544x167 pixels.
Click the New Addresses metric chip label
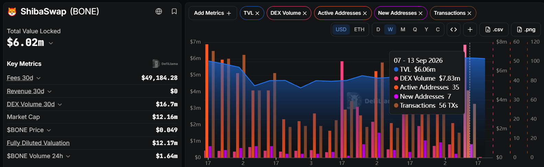397,13
